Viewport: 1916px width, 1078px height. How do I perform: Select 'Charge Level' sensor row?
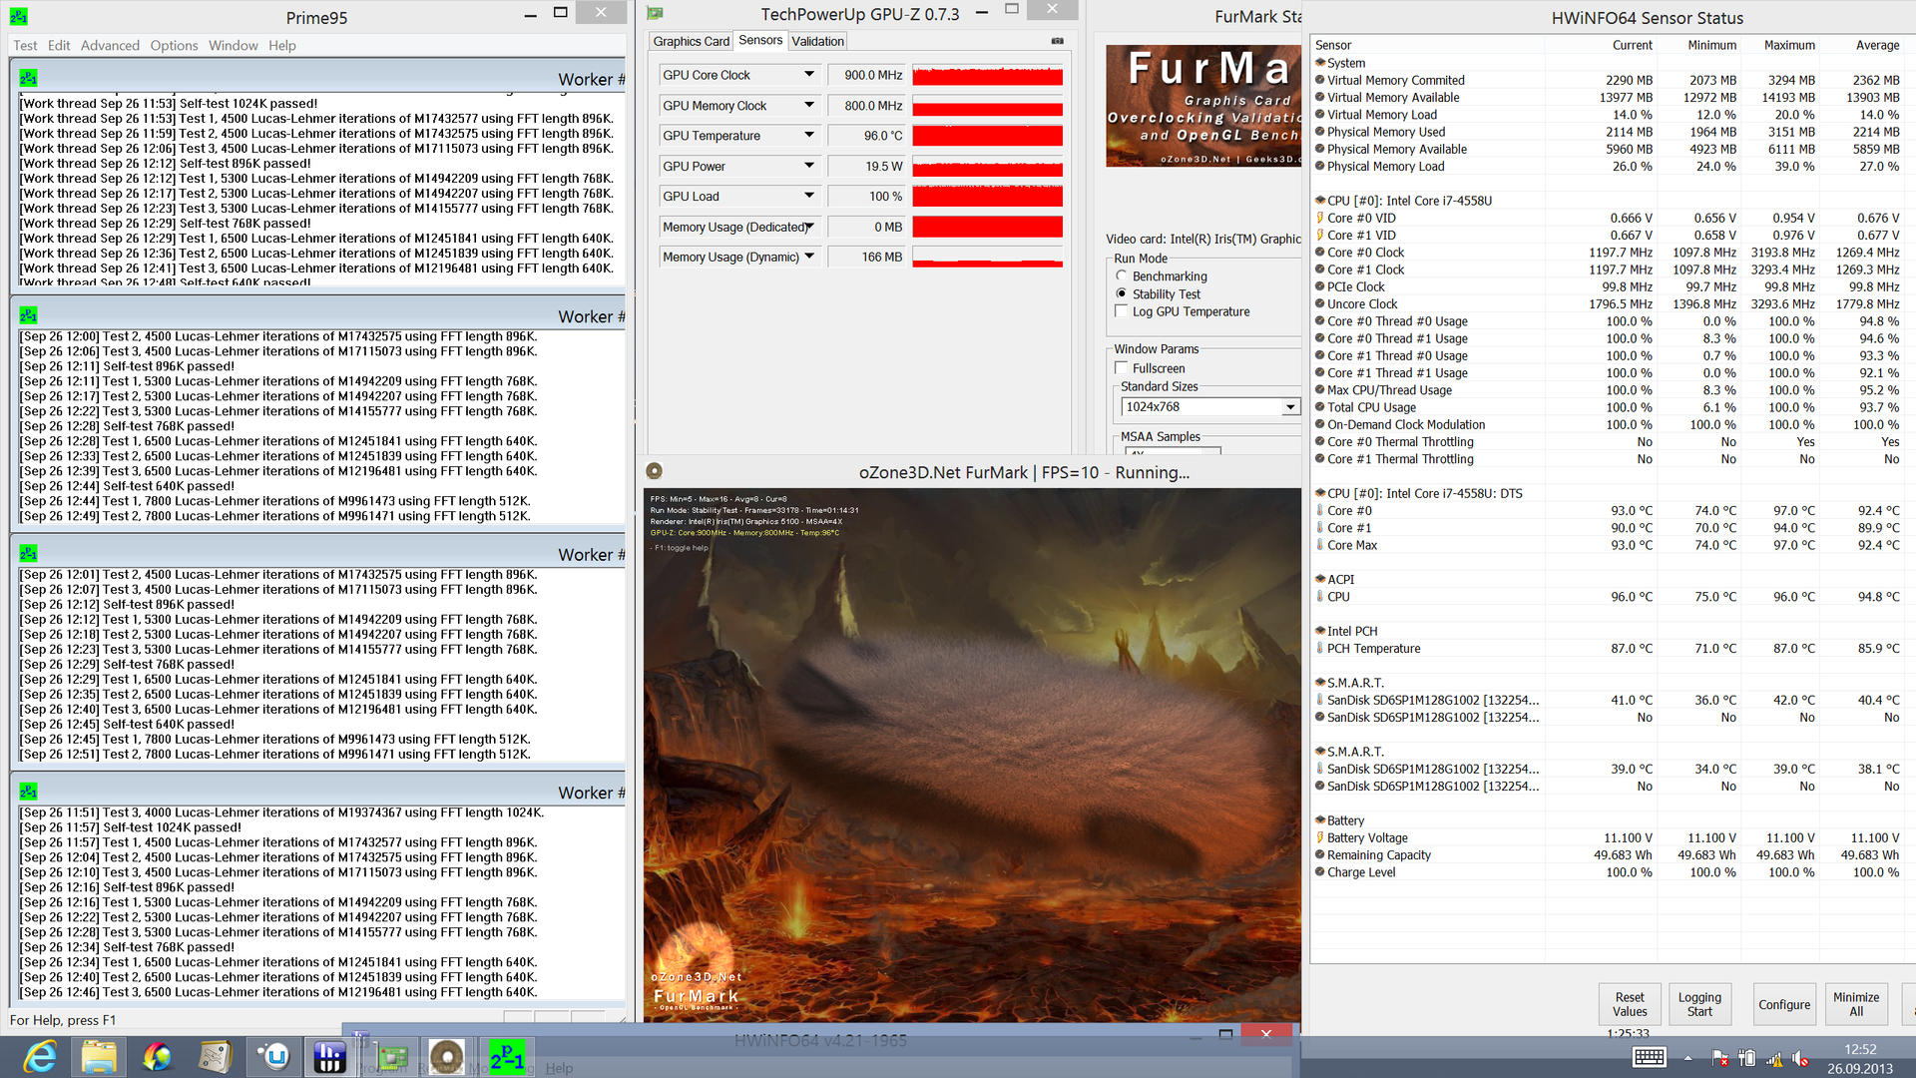click(1608, 872)
